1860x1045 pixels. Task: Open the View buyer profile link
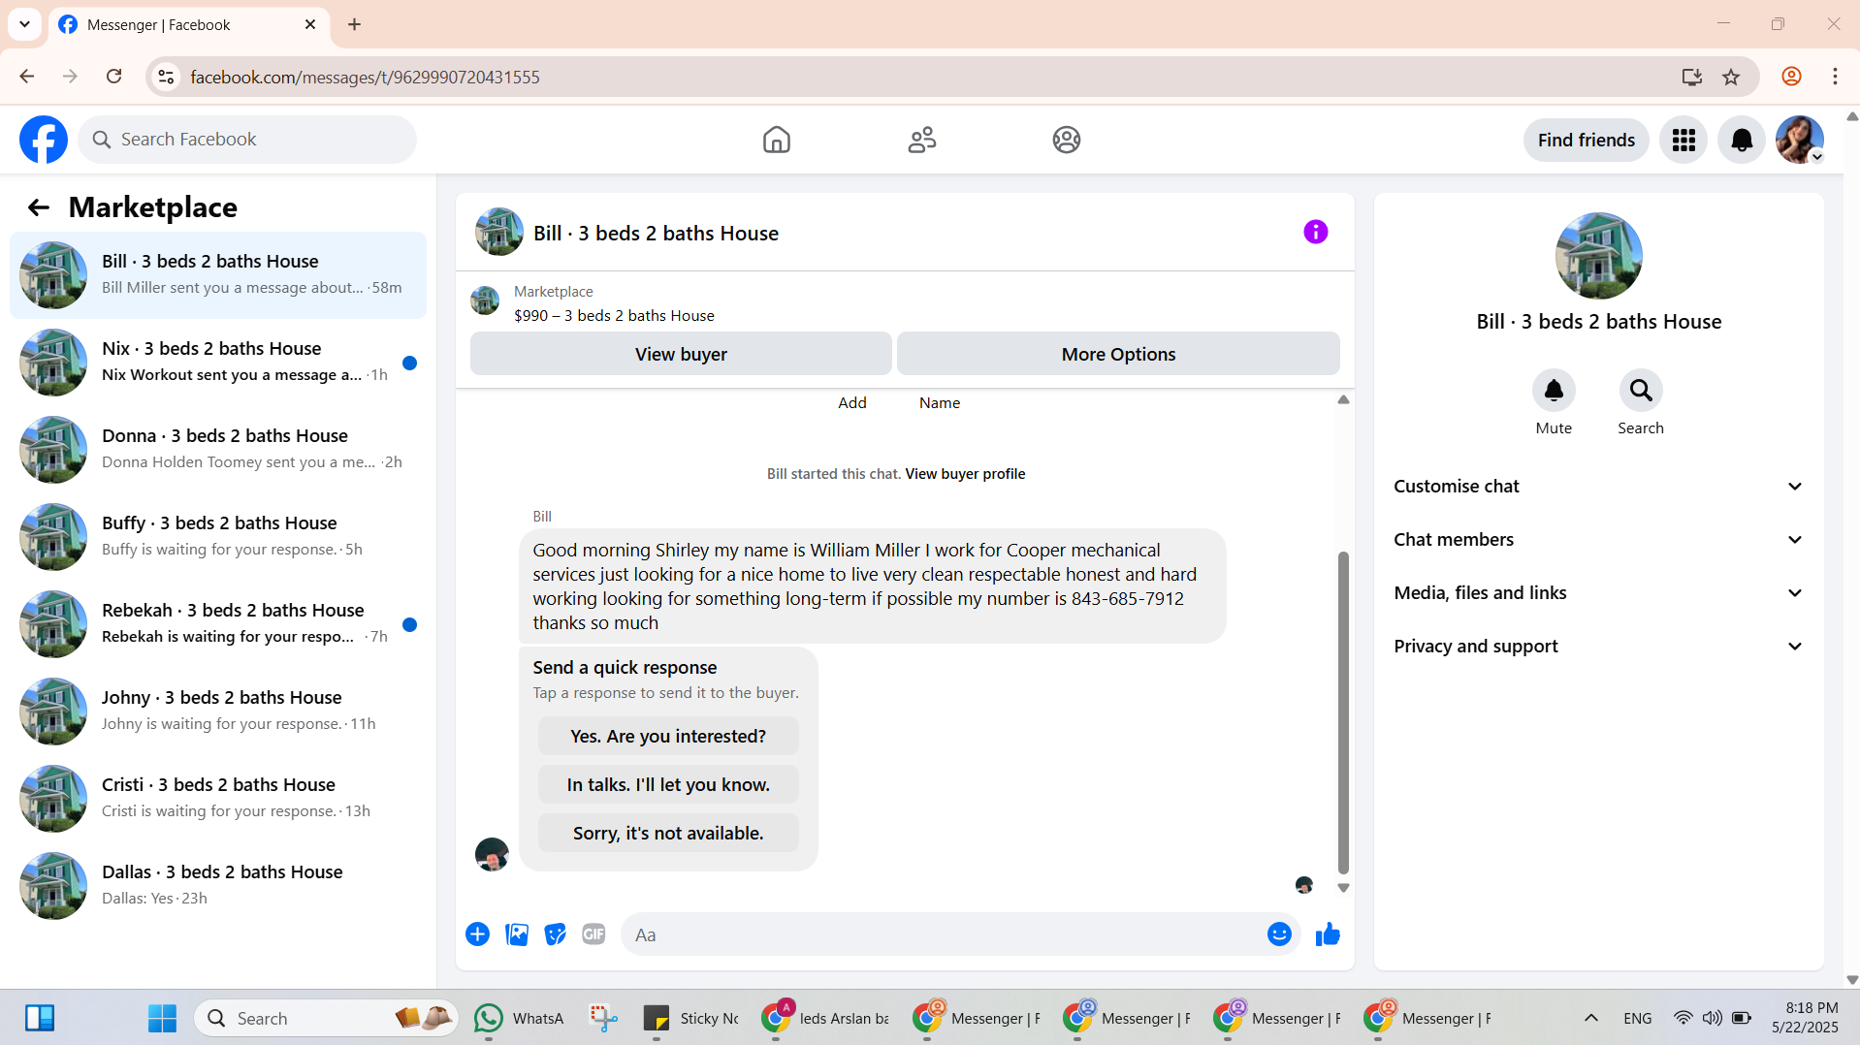click(965, 474)
